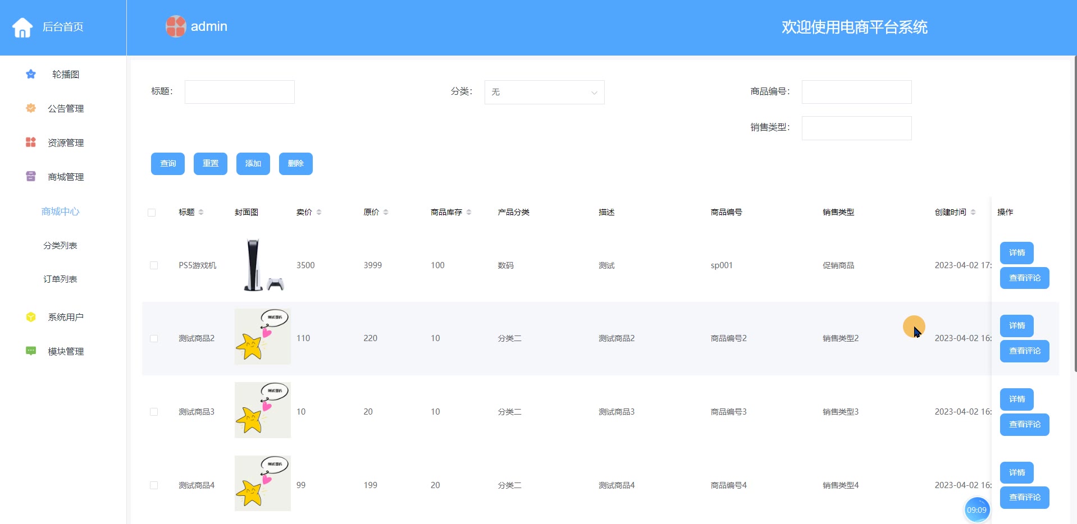Click the orange badge icon beside 公告管理
This screenshot has height=524, width=1077.
tap(31, 108)
